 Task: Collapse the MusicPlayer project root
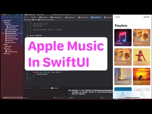[x=2, y=20]
